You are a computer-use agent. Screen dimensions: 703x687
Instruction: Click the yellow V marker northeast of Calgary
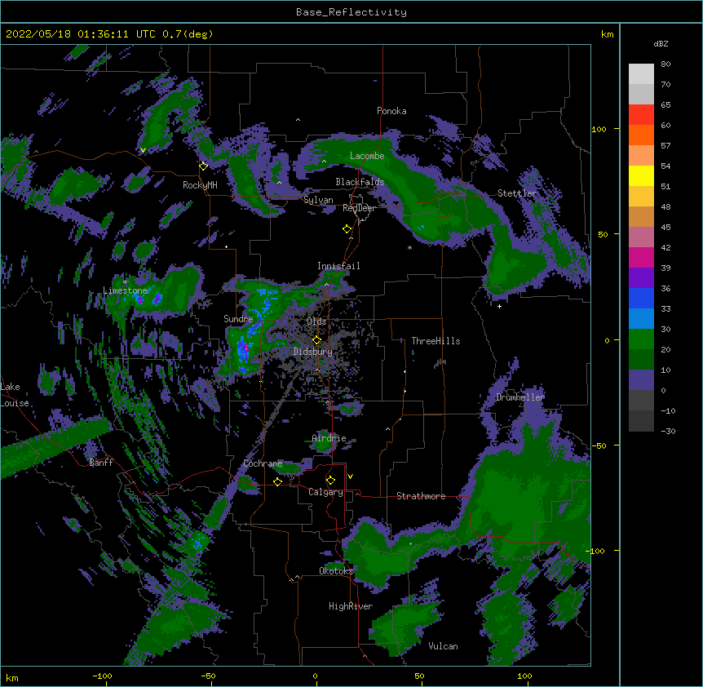coord(350,476)
